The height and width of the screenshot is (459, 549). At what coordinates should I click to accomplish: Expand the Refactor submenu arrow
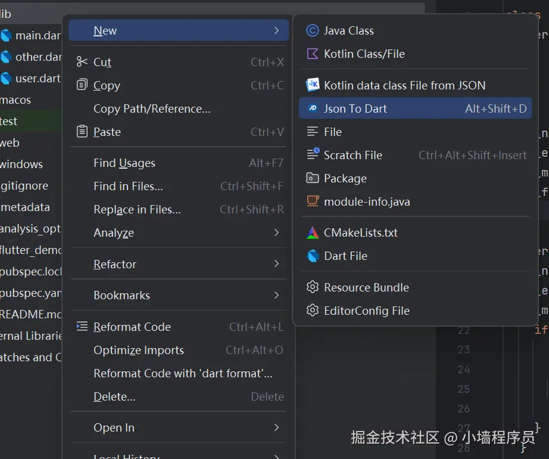tap(276, 264)
